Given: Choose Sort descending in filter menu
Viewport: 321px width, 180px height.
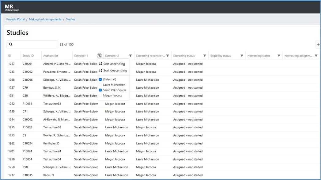Looking at the screenshot, I should tap(113, 70).
